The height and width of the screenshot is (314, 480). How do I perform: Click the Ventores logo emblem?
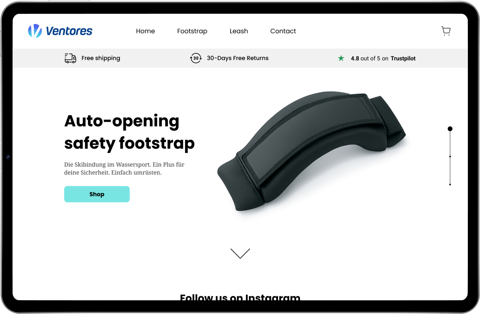(x=35, y=31)
